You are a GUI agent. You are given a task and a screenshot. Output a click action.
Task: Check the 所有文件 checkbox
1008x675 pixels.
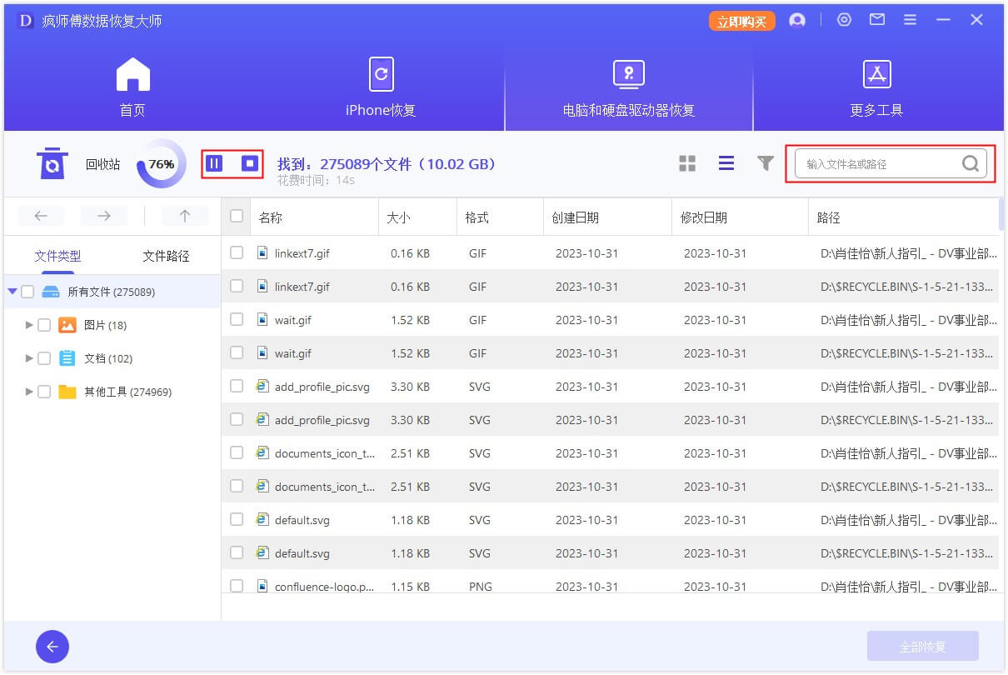[27, 292]
